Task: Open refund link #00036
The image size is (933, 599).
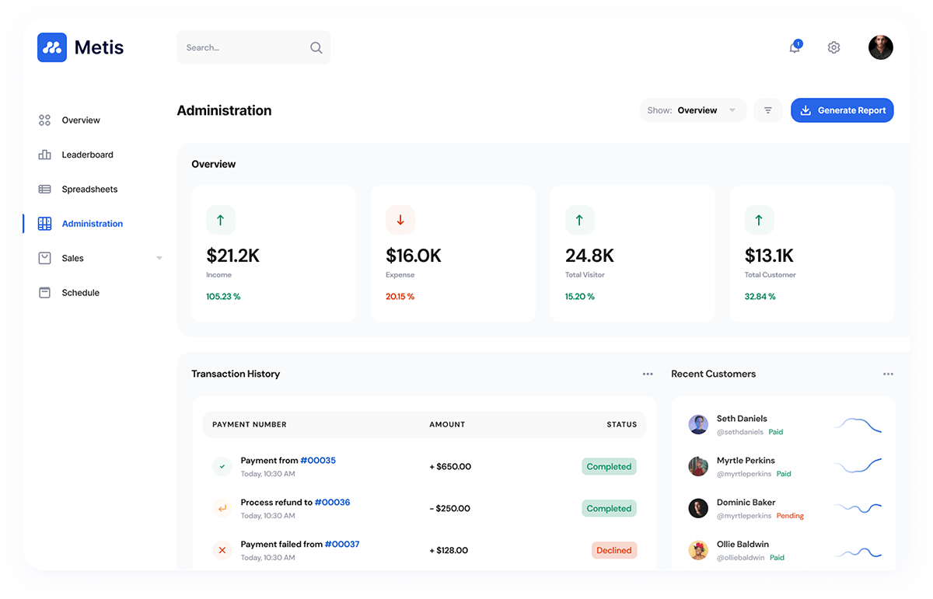Action: click(332, 502)
